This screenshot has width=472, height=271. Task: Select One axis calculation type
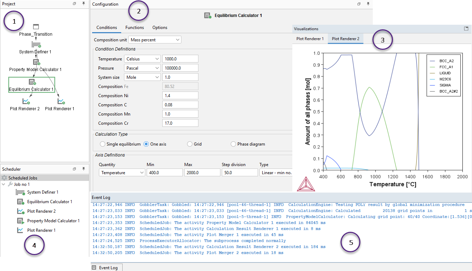(146, 144)
